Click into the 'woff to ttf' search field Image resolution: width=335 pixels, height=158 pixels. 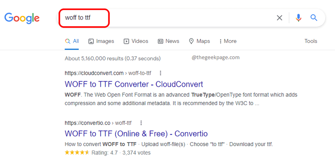(x=167, y=18)
